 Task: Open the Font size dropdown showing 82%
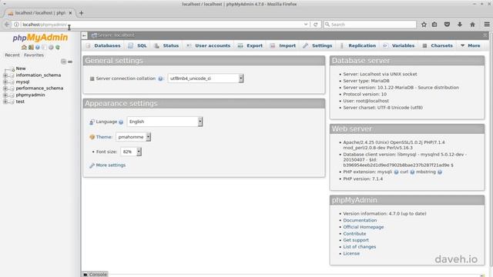131,152
